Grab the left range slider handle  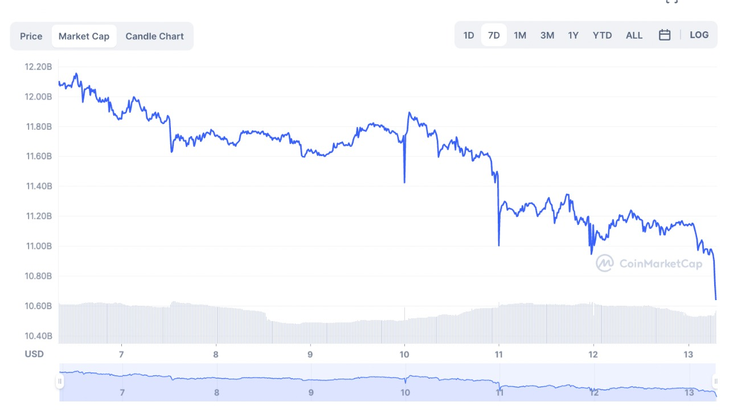coord(60,382)
